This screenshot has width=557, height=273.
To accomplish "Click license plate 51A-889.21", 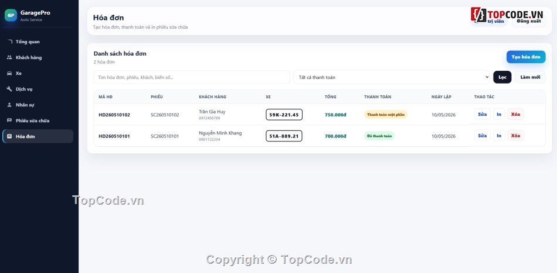I will coord(284,136).
